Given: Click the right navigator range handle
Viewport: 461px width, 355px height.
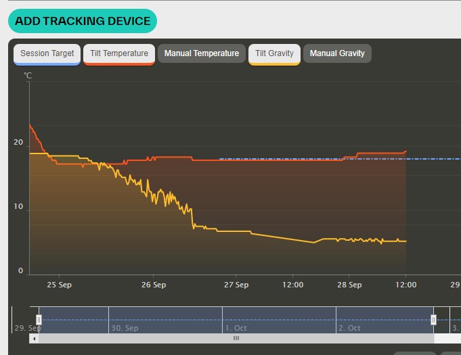Looking at the screenshot, I should tap(433, 320).
